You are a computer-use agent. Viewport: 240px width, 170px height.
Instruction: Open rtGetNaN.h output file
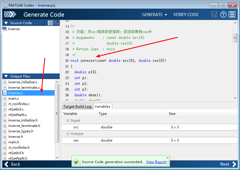click(18, 158)
